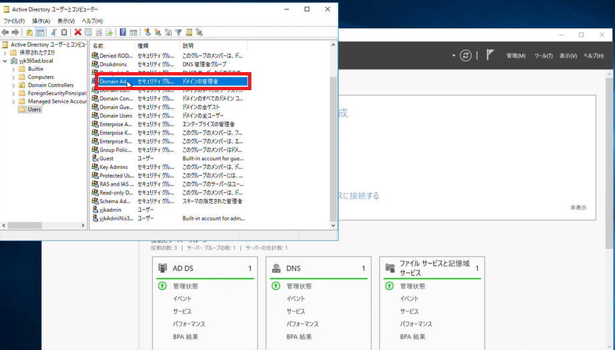The image size is (615, 350).
Task: Toggle the action pane toolbar icon
Action: (x=133, y=32)
